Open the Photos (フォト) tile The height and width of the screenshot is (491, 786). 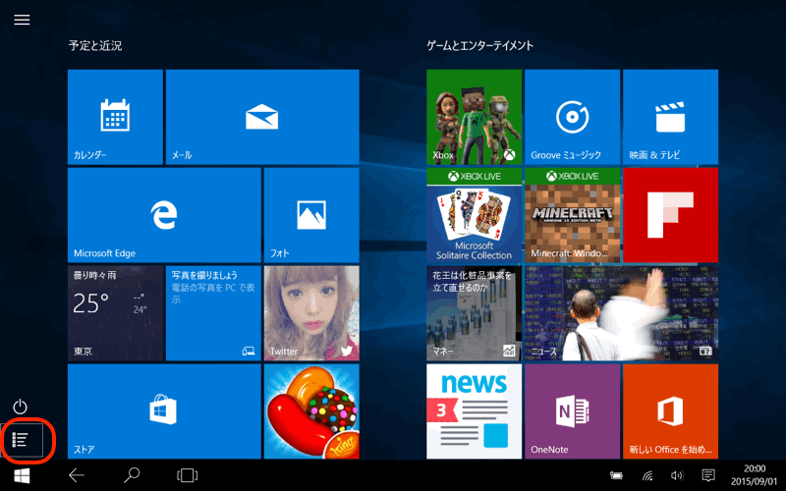coord(310,214)
